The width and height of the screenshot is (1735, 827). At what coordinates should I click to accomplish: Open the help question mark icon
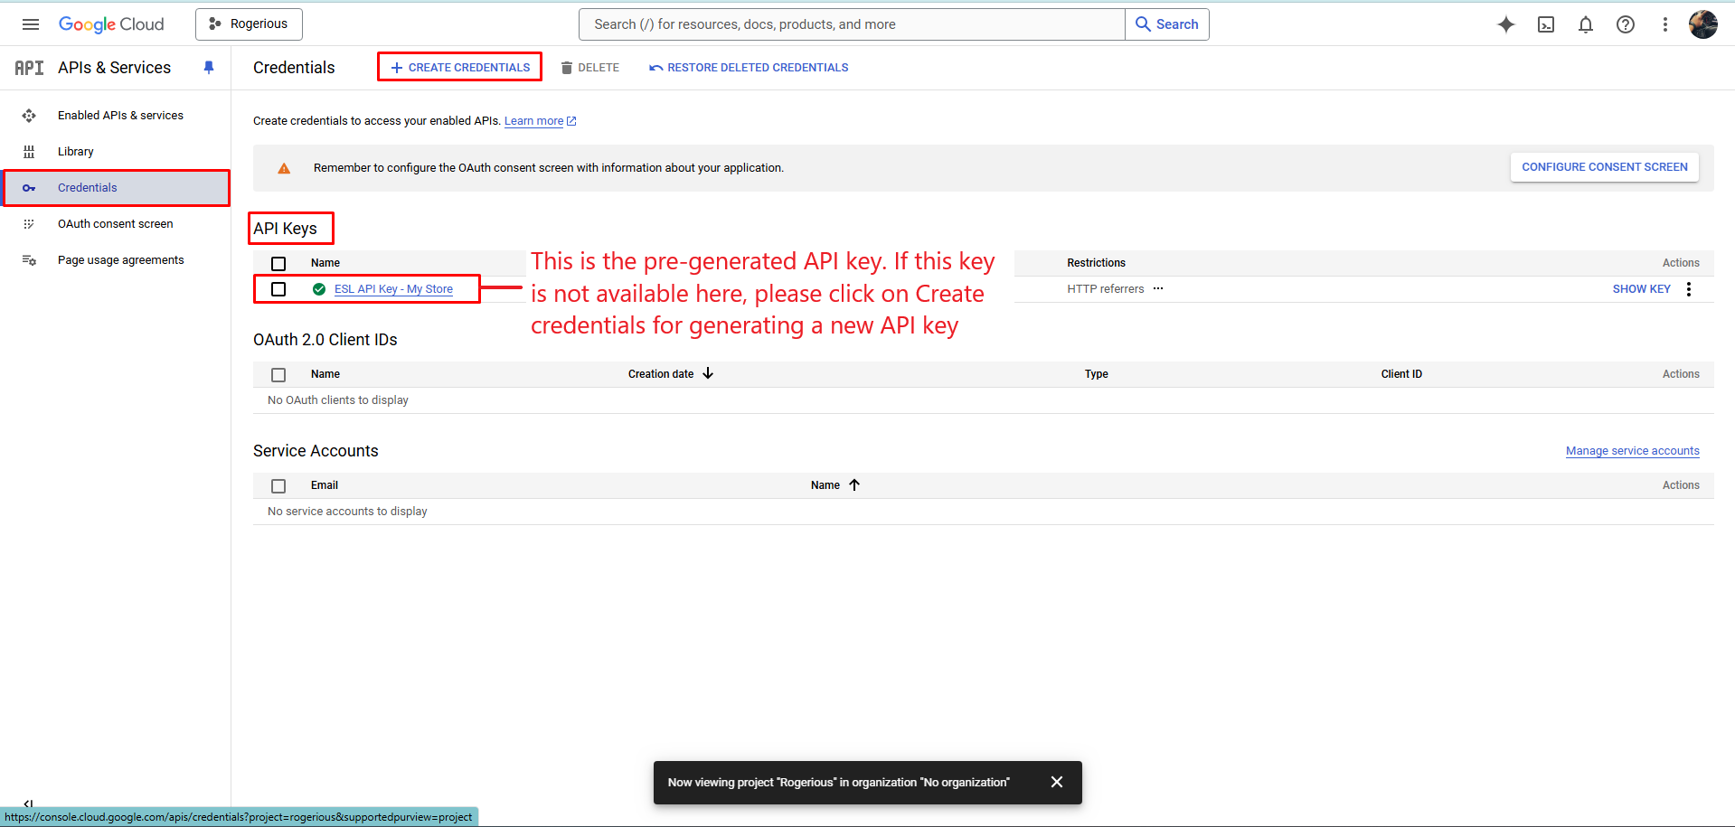(1625, 24)
